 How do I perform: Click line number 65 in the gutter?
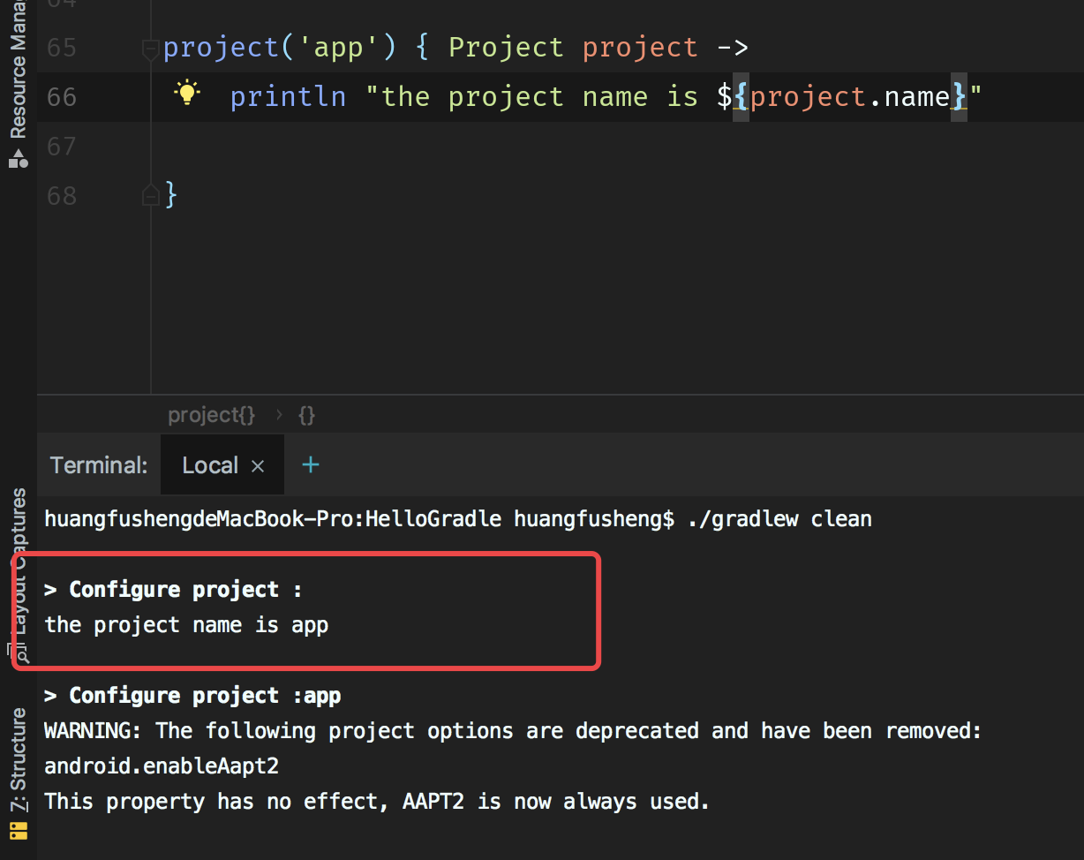pyautogui.click(x=62, y=48)
